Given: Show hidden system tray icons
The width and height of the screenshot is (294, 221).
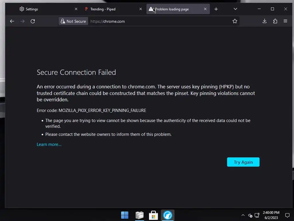Looking at the screenshot, I should 243,215.
